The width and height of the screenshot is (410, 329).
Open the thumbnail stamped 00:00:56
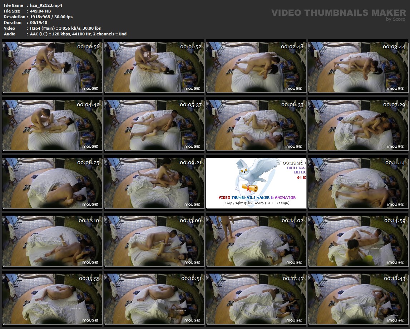[x=52, y=67]
